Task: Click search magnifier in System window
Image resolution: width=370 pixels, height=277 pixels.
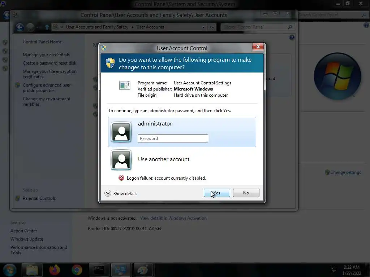Action: 364,15
